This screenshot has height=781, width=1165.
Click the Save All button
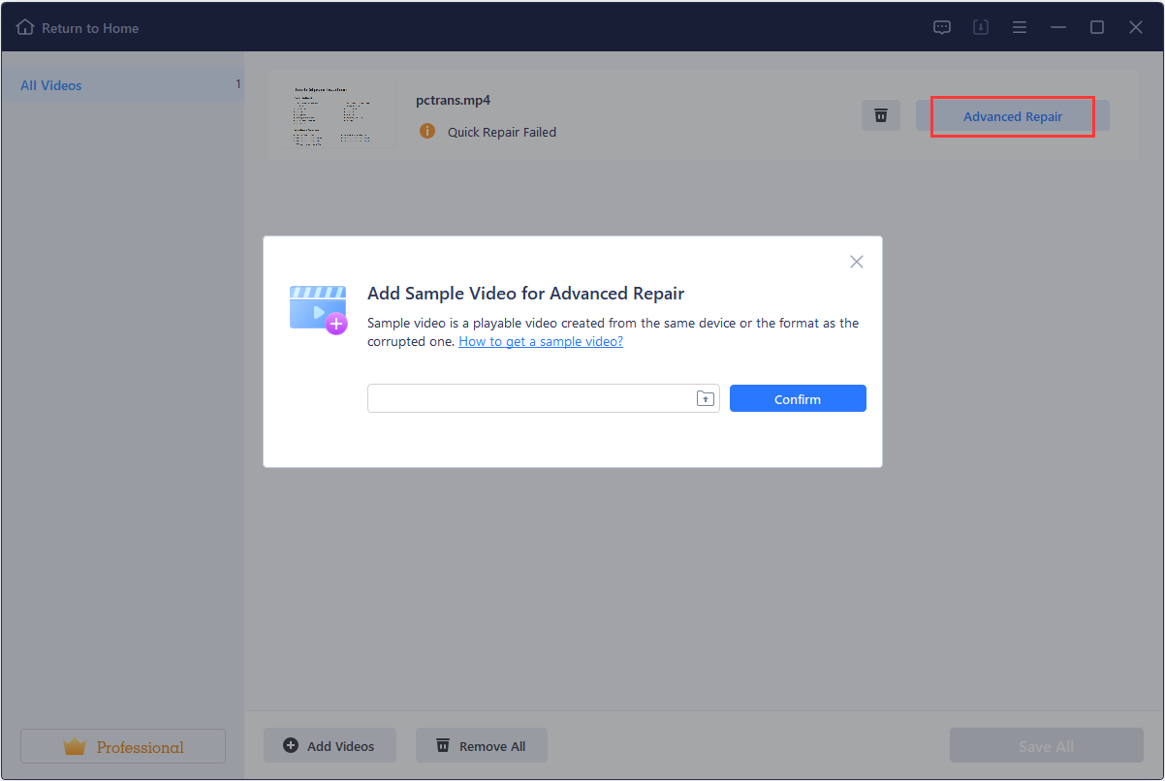tap(1046, 745)
